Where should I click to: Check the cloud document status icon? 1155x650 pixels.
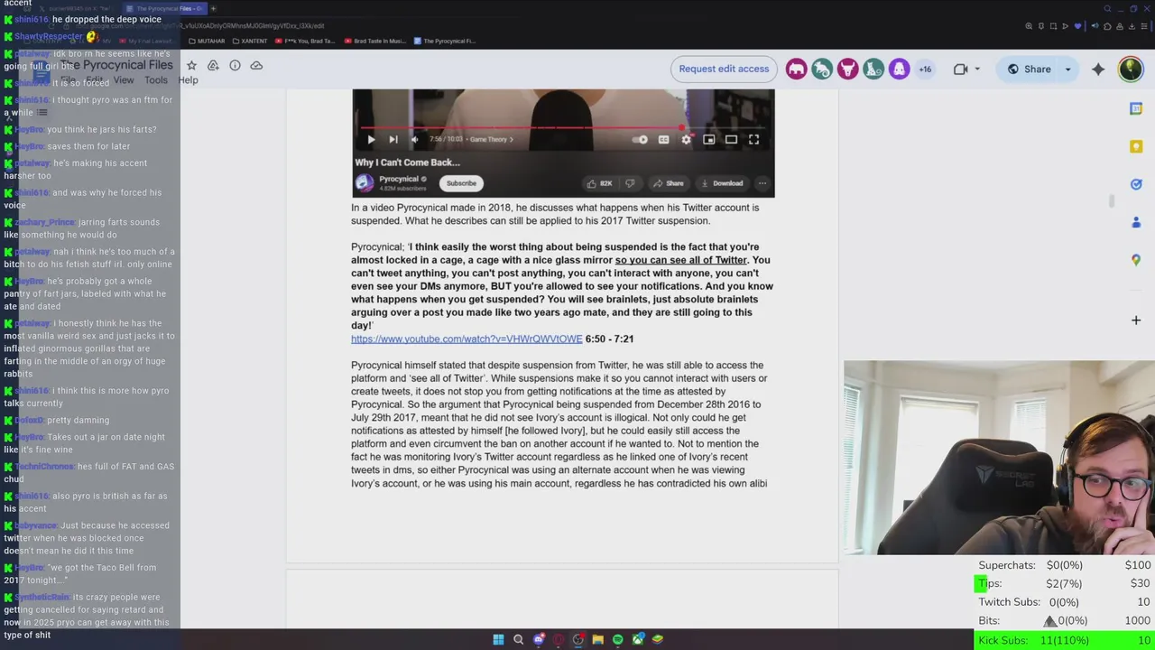tap(256, 65)
